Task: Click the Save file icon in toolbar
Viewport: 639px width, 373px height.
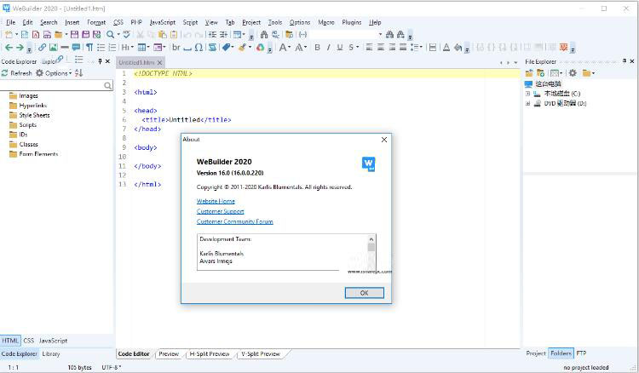Action: click(75, 35)
